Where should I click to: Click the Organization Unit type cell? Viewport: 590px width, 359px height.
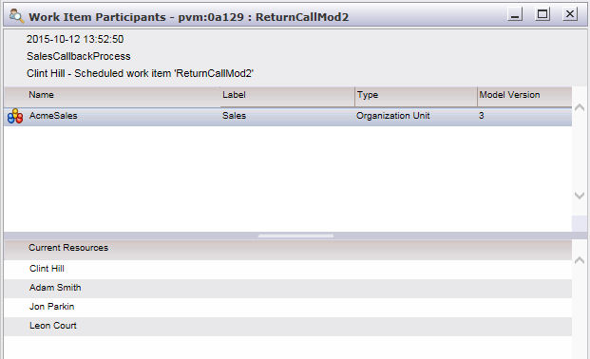[x=392, y=116]
